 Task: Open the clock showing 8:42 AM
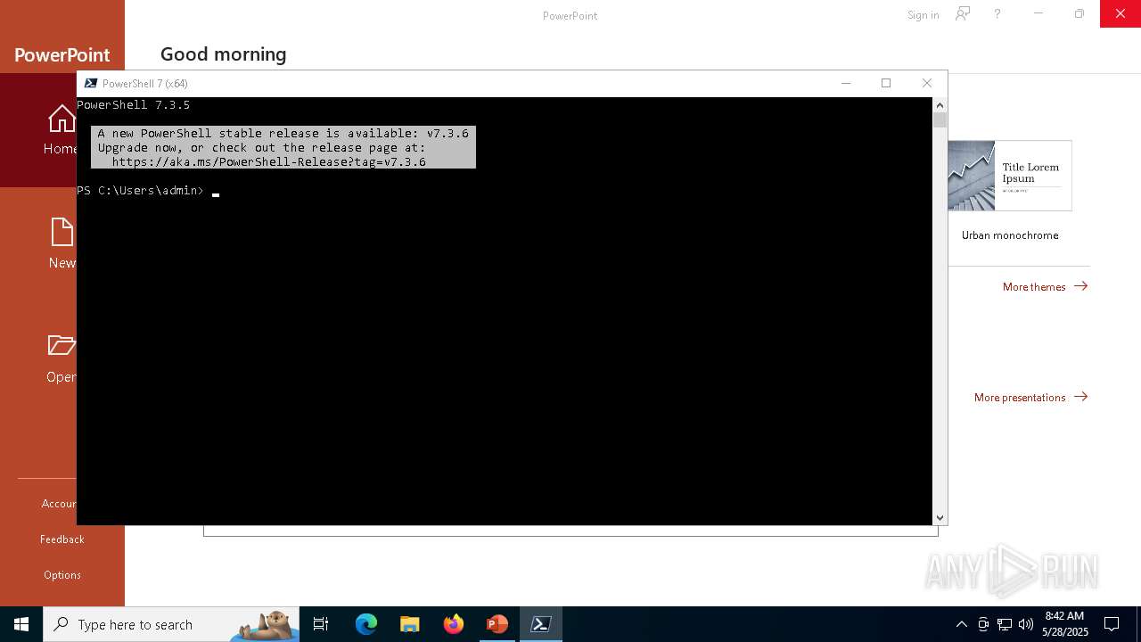click(1064, 624)
